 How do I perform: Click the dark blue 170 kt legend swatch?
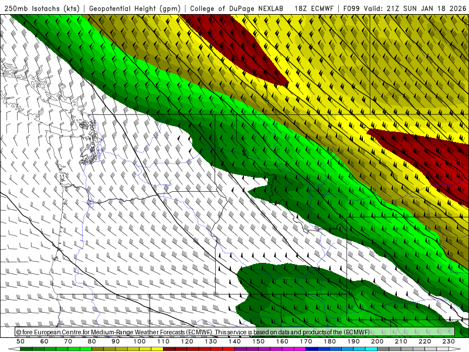pos(312,349)
